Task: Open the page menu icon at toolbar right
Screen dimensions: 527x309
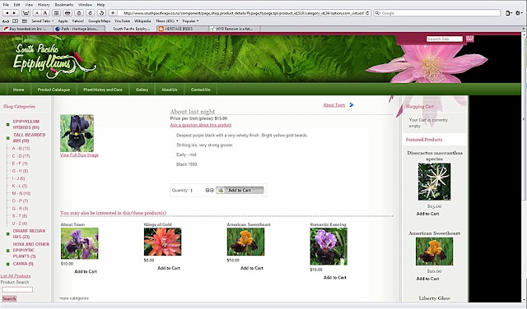Action: pos(509,13)
